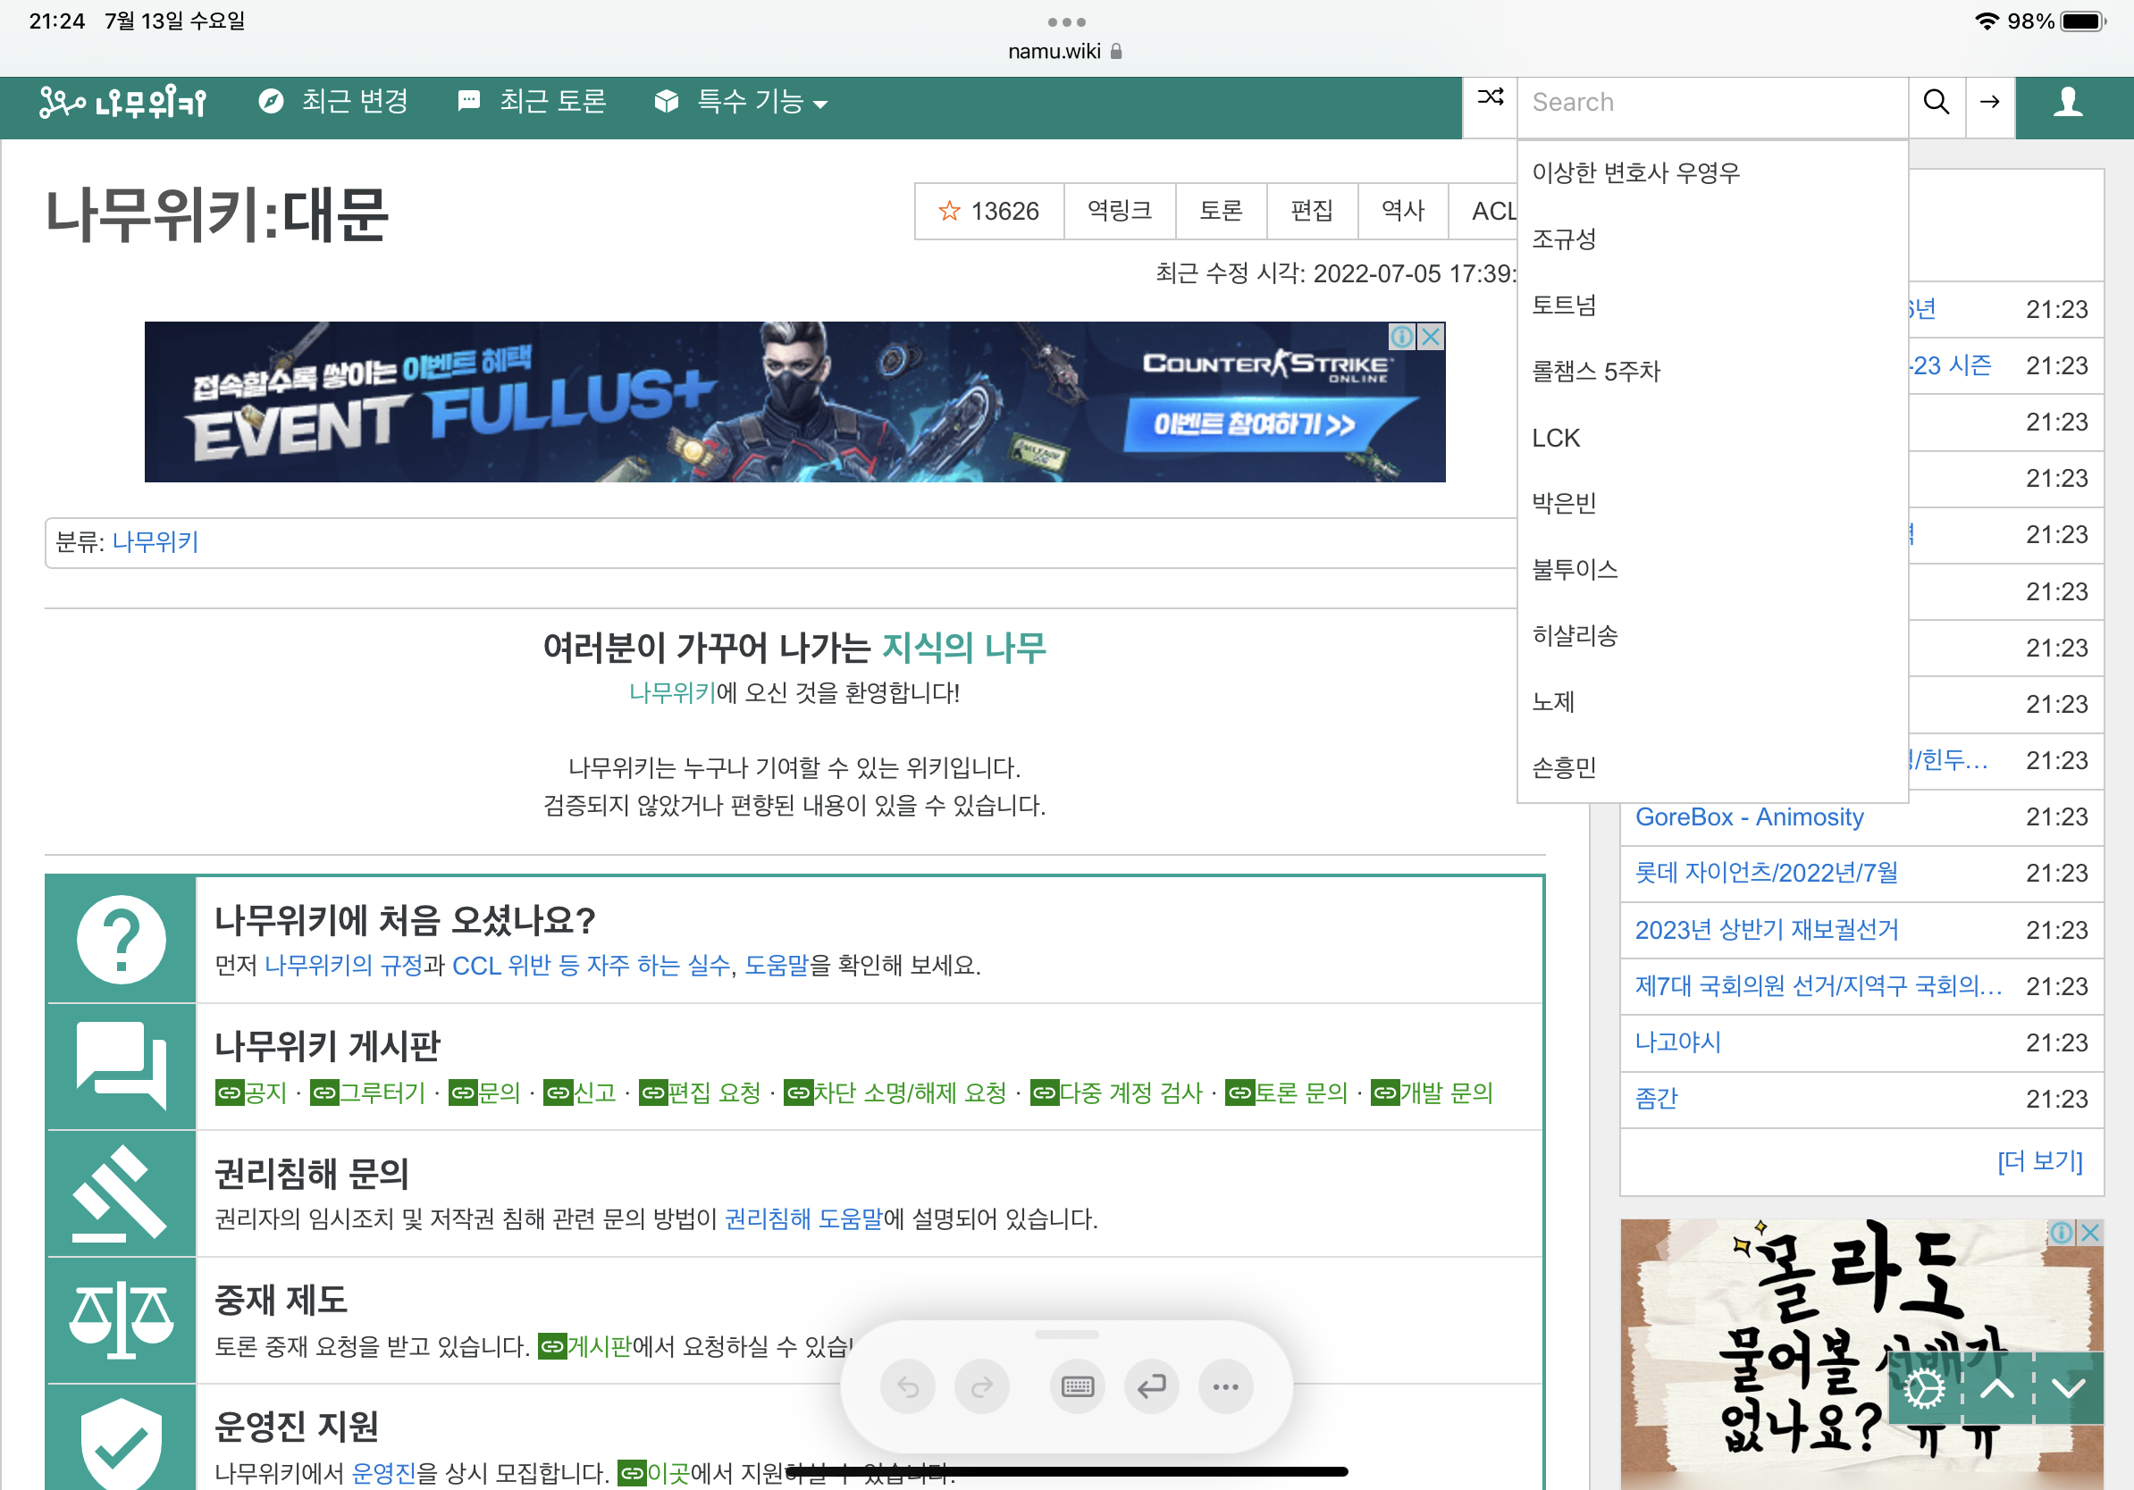The width and height of the screenshot is (2134, 1490).
Task: Star the 대문 page (13626)
Action: pyautogui.click(x=989, y=212)
